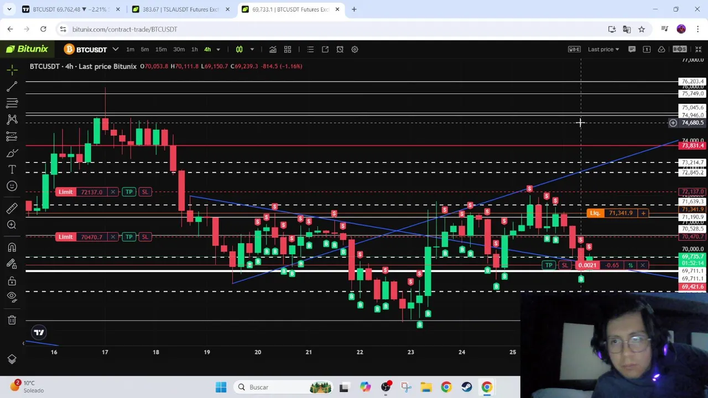Select the 4h timeframe
This screenshot has height=398, width=708.
[207, 49]
